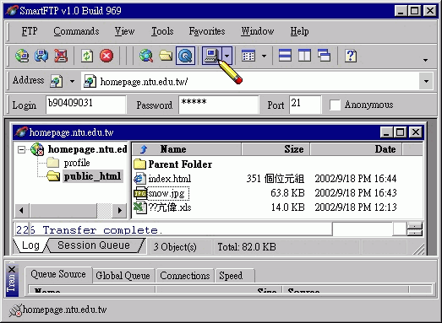This screenshot has height=323, width=442.
Task: Switch to the Global Queue tab
Action: [x=123, y=276]
